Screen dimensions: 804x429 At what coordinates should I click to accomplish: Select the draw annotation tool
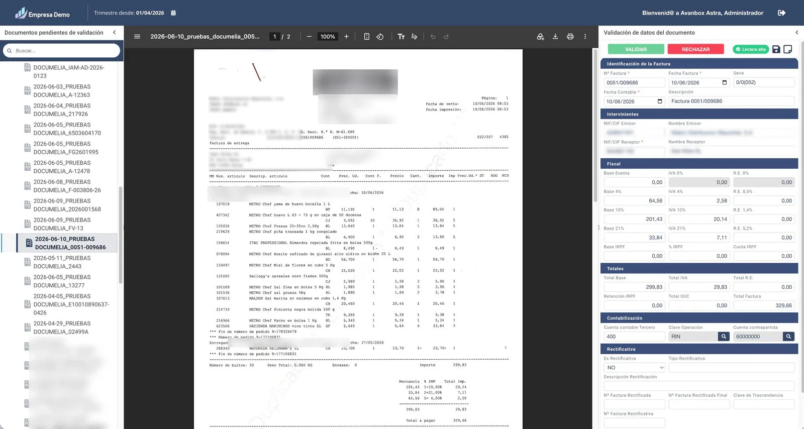[x=414, y=37]
